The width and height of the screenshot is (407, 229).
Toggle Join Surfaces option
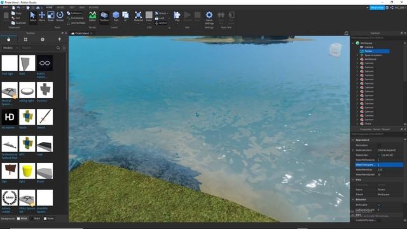[76, 23]
